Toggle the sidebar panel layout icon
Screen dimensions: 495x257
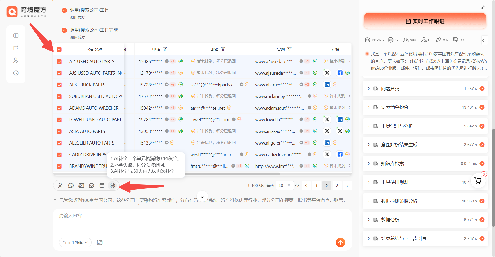16,35
